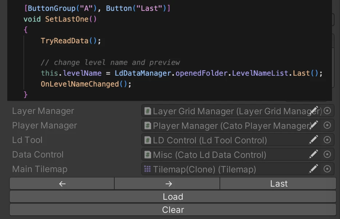340x219 pixels.
Task: Select the Layer Grid Manager object field
Action: (x=226, y=111)
